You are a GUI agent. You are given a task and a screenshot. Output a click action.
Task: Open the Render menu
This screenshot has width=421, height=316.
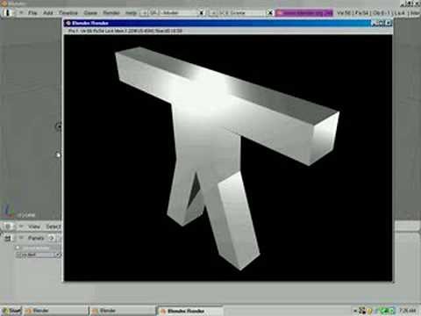click(111, 13)
